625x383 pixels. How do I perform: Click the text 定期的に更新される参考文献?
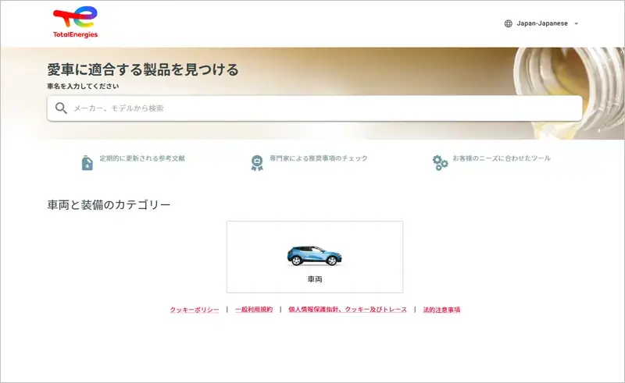[x=142, y=158]
